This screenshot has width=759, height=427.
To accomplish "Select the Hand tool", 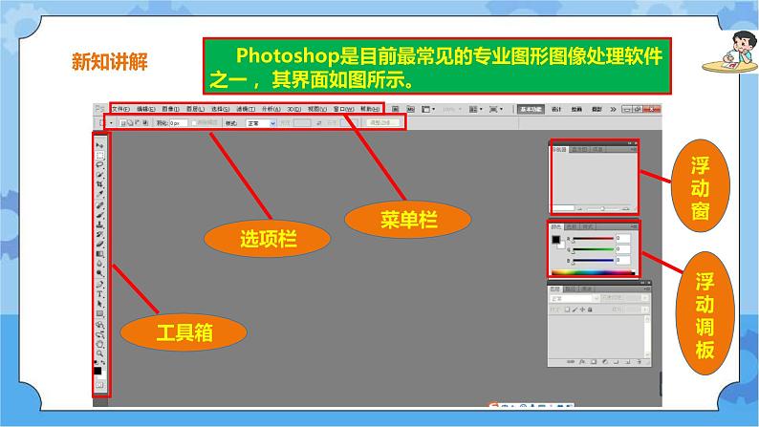I will pos(99,344).
